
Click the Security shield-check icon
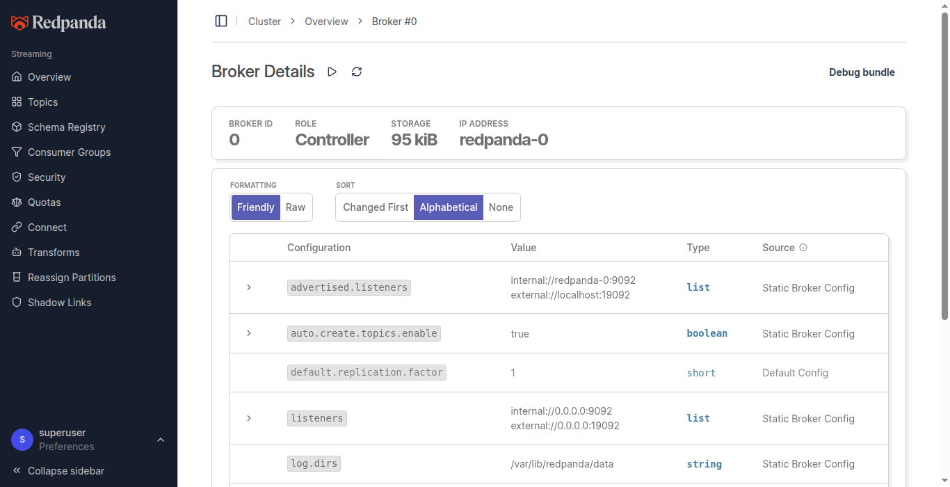[17, 177]
